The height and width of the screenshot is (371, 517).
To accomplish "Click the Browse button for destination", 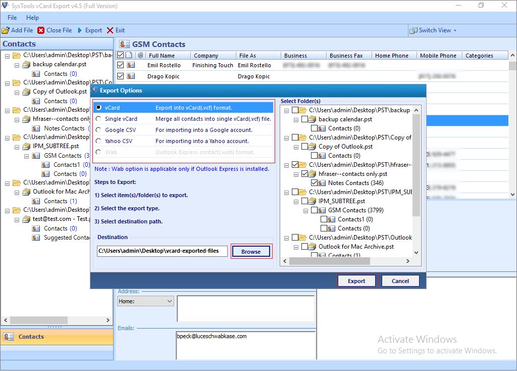I will coord(251,252).
